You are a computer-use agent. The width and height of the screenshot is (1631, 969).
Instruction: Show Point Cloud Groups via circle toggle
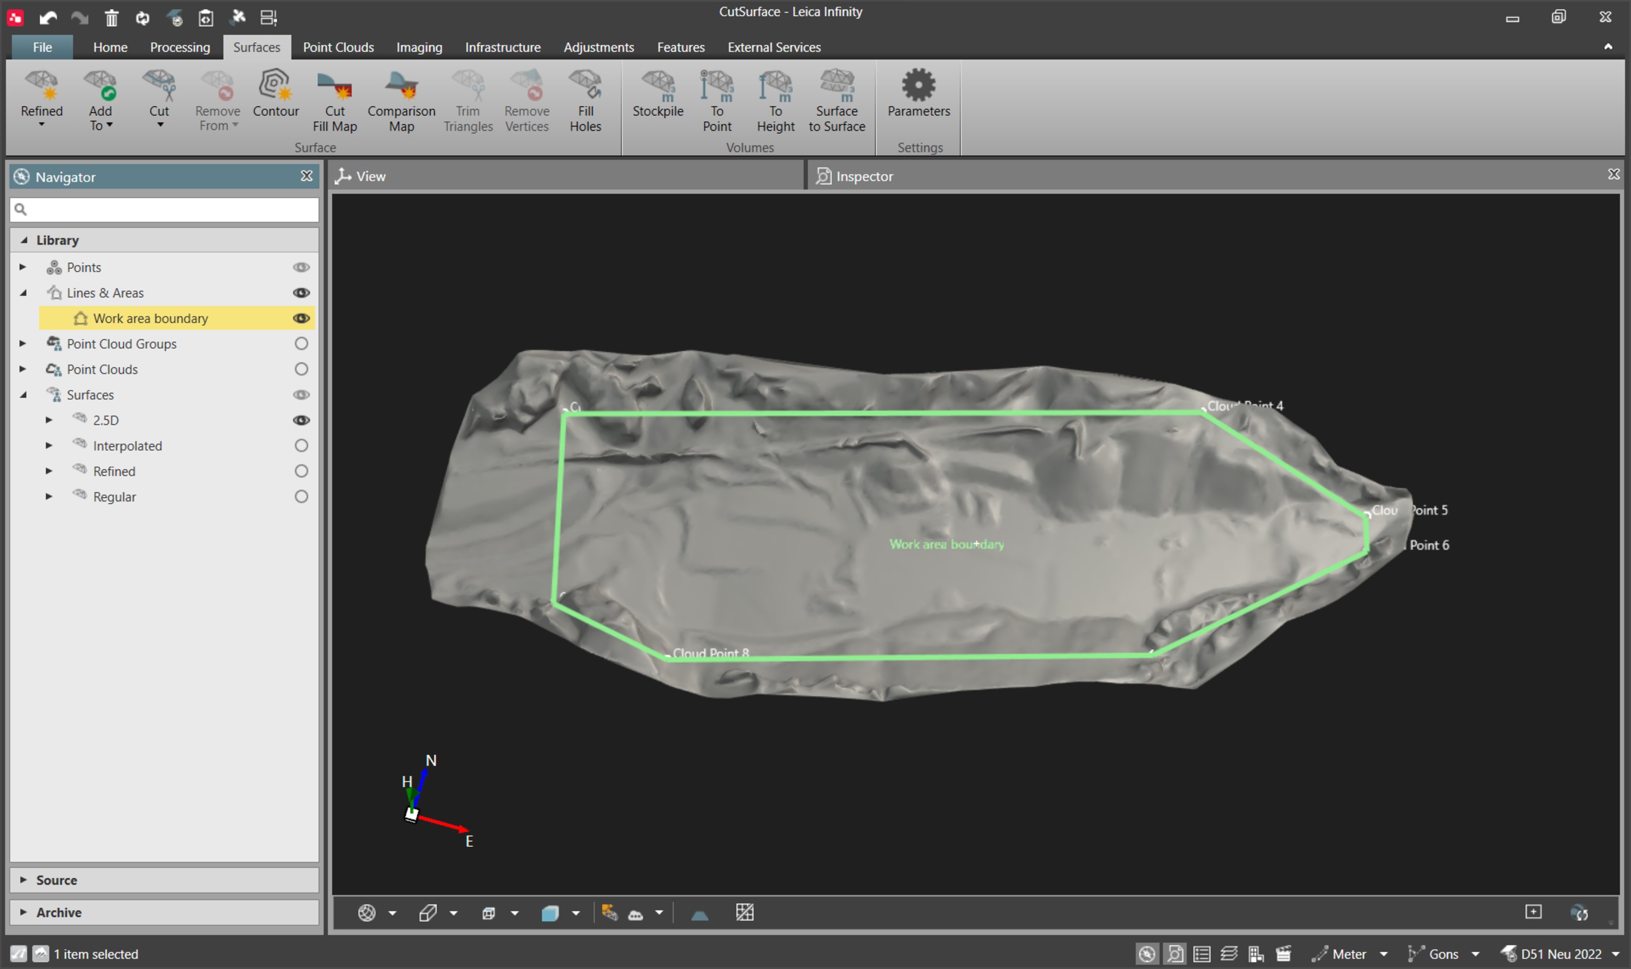coord(301,343)
